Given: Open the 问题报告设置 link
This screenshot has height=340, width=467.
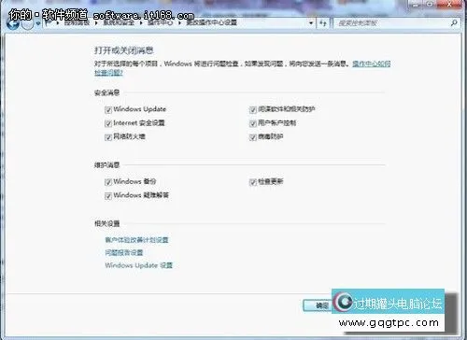Looking at the screenshot, I should click(124, 252).
